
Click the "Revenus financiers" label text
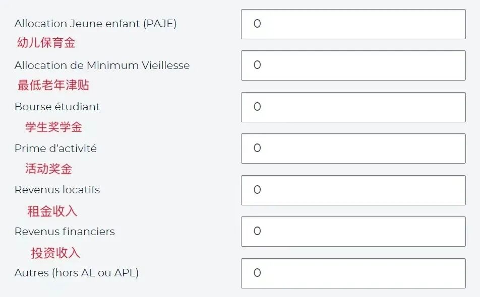point(65,232)
